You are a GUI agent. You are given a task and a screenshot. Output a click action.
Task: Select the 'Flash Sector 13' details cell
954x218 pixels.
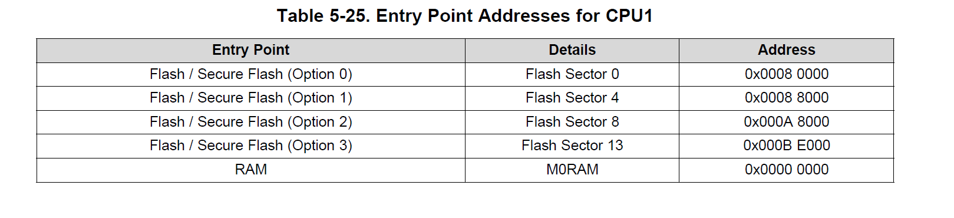point(572,146)
